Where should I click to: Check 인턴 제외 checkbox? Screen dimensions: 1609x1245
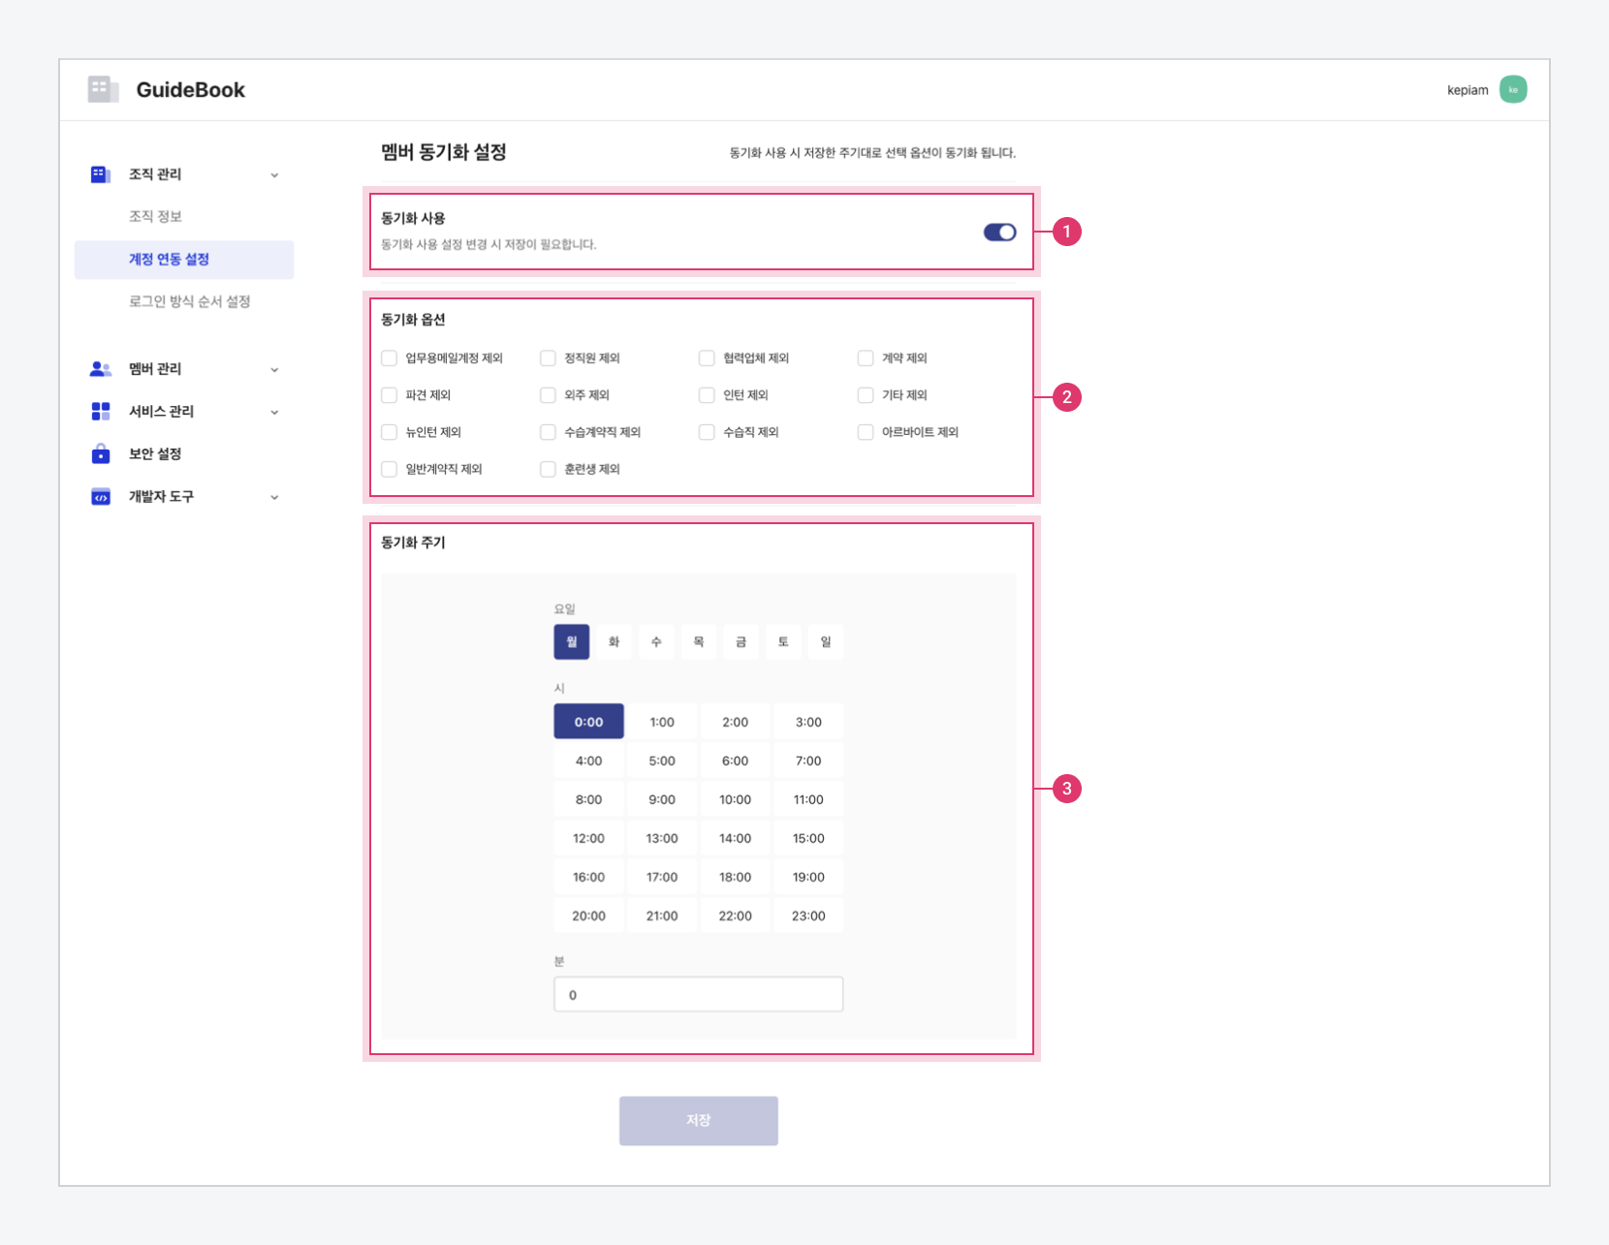click(707, 395)
